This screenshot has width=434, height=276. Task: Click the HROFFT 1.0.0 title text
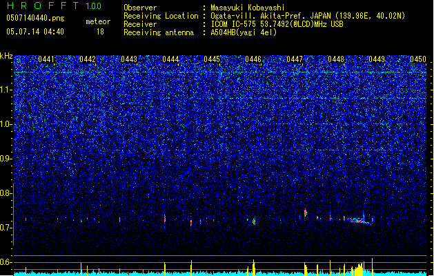(55, 6)
